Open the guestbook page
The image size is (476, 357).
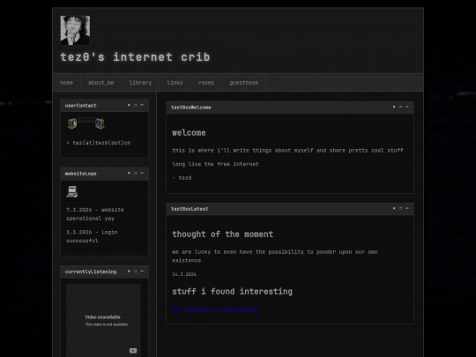244,83
